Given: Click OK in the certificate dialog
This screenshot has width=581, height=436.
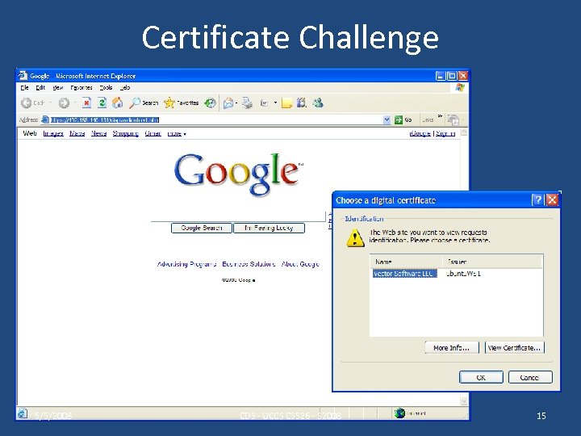Looking at the screenshot, I should (481, 377).
